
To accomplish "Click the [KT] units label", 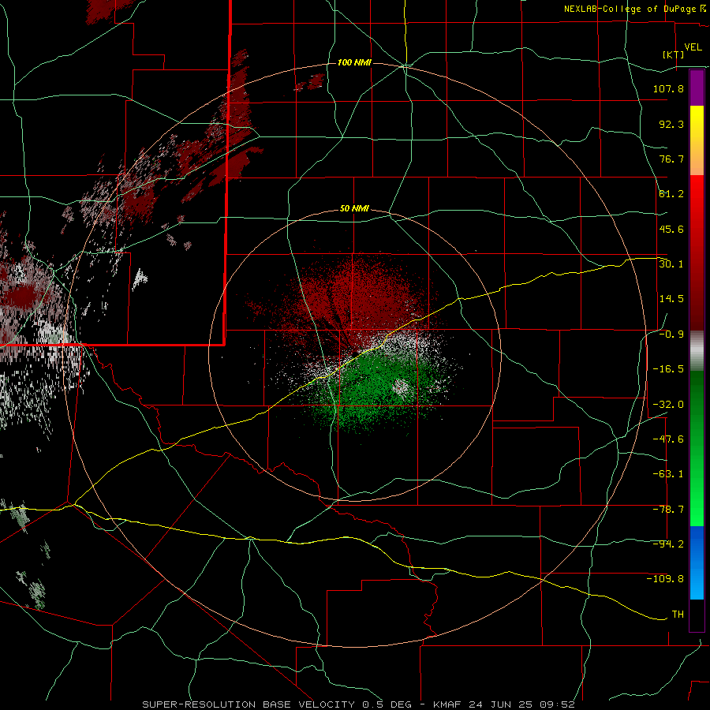I will click(674, 54).
